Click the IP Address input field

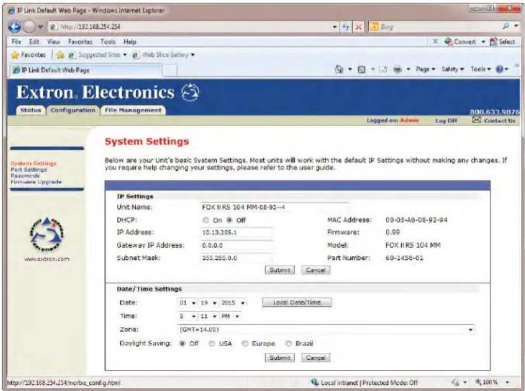[x=236, y=232]
